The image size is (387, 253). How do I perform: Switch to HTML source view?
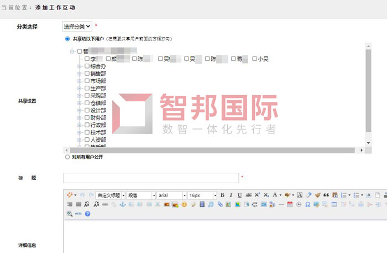coord(79,214)
